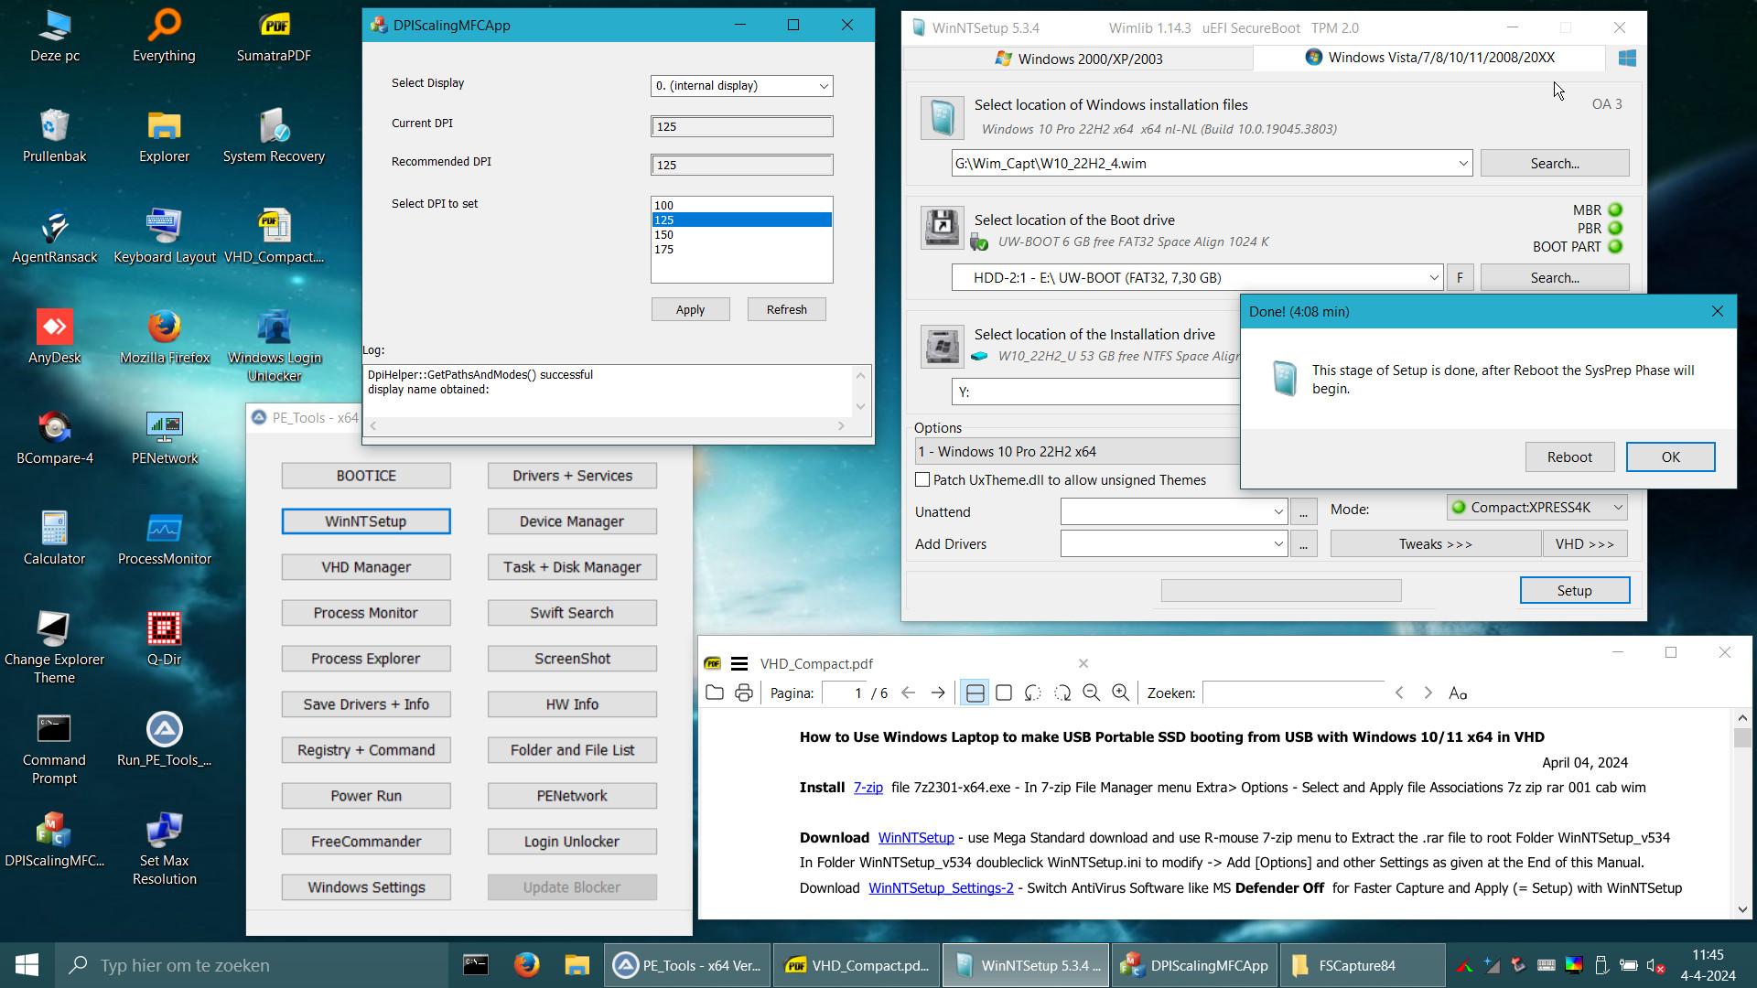Screen dimensions: 1757x988
Task: Open the hamburger menu in SumatraPDF
Action: click(x=739, y=664)
